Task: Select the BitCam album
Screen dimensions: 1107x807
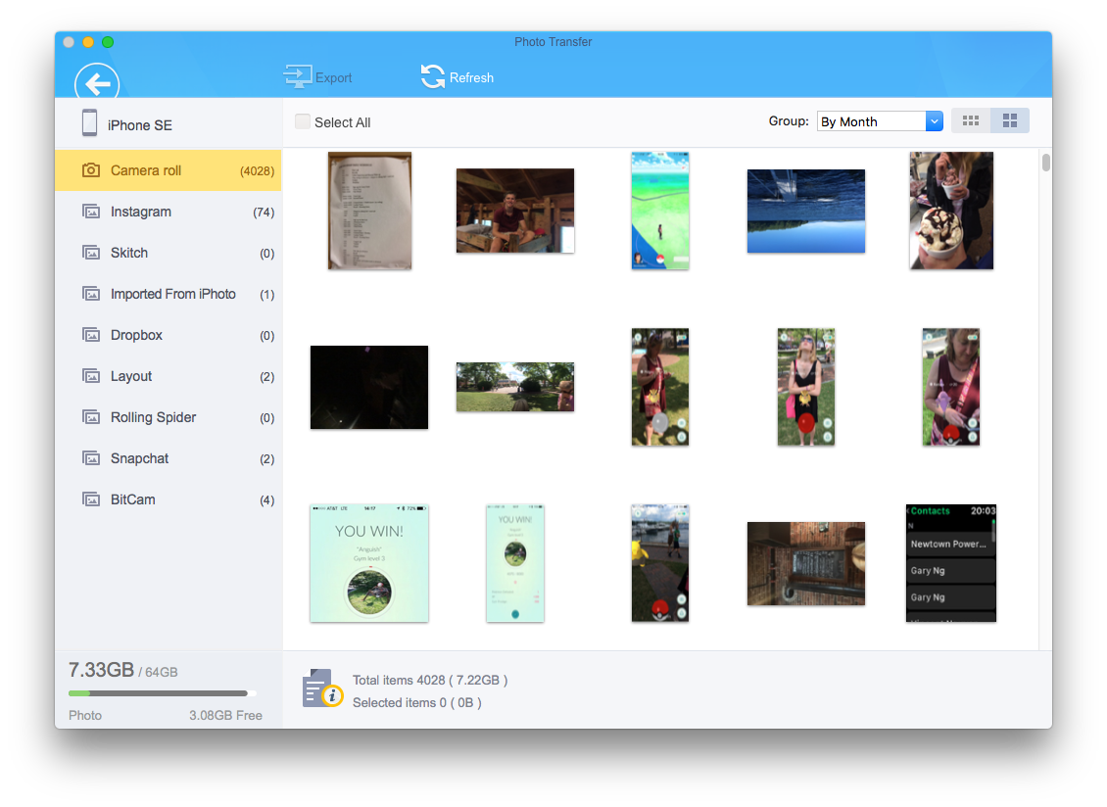Action: pos(133,499)
